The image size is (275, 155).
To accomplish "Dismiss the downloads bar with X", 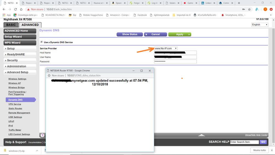I will pyautogui.click(x=272, y=150).
